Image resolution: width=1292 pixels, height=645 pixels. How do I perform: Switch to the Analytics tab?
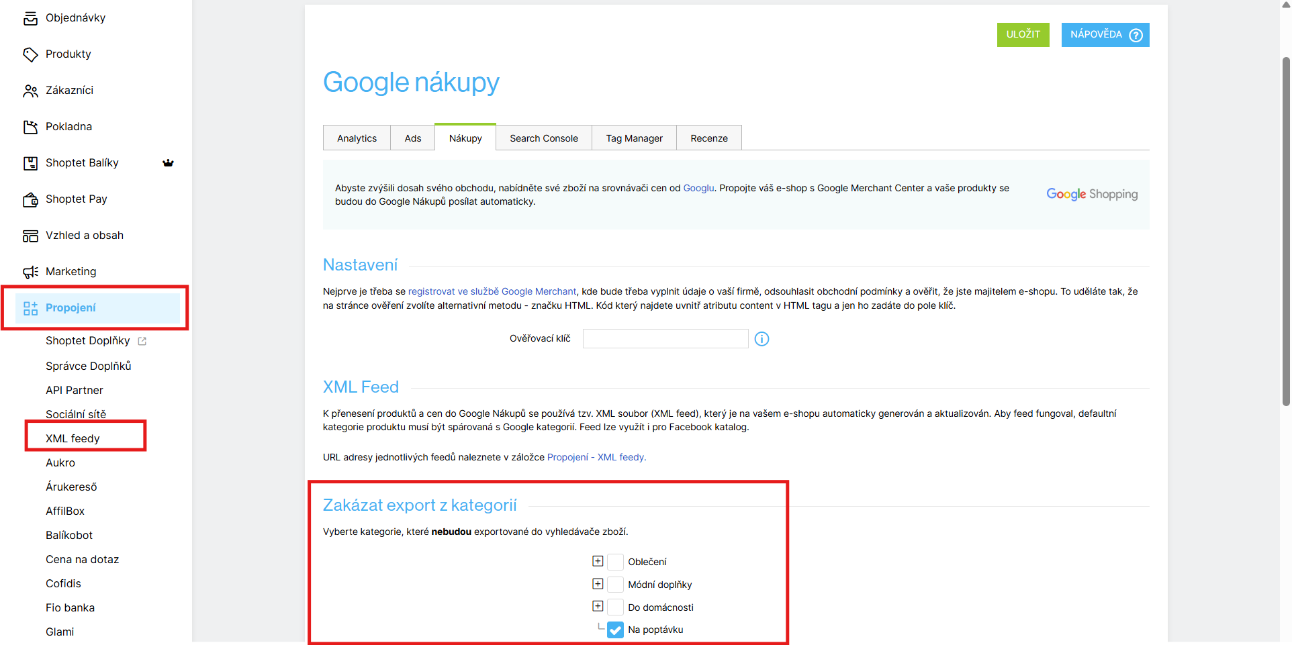357,138
